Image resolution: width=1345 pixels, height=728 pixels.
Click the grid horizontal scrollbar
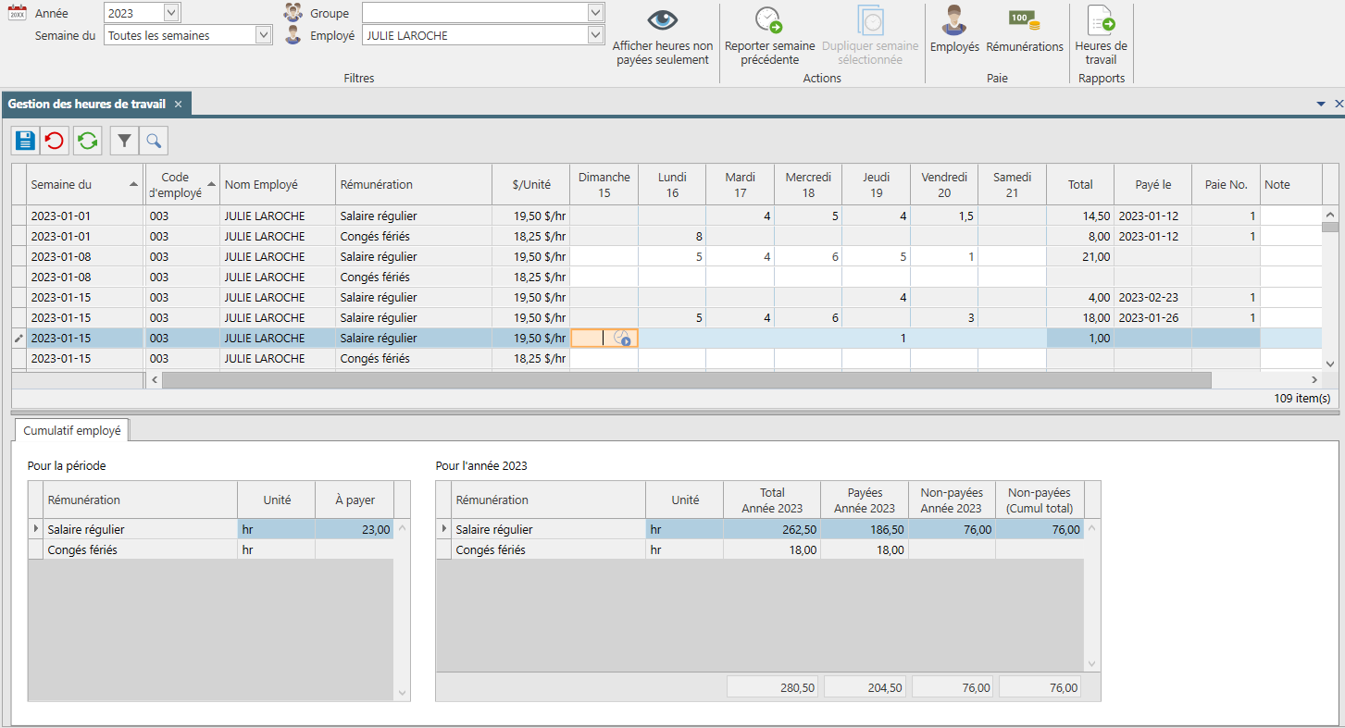point(686,379)
